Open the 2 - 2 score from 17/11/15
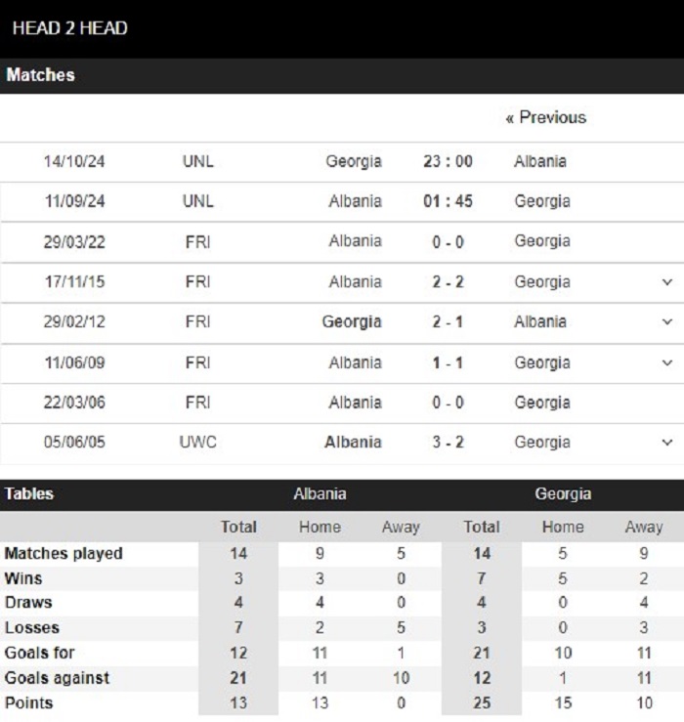Viewport: 684px width, 722px height. click(448, 281)
